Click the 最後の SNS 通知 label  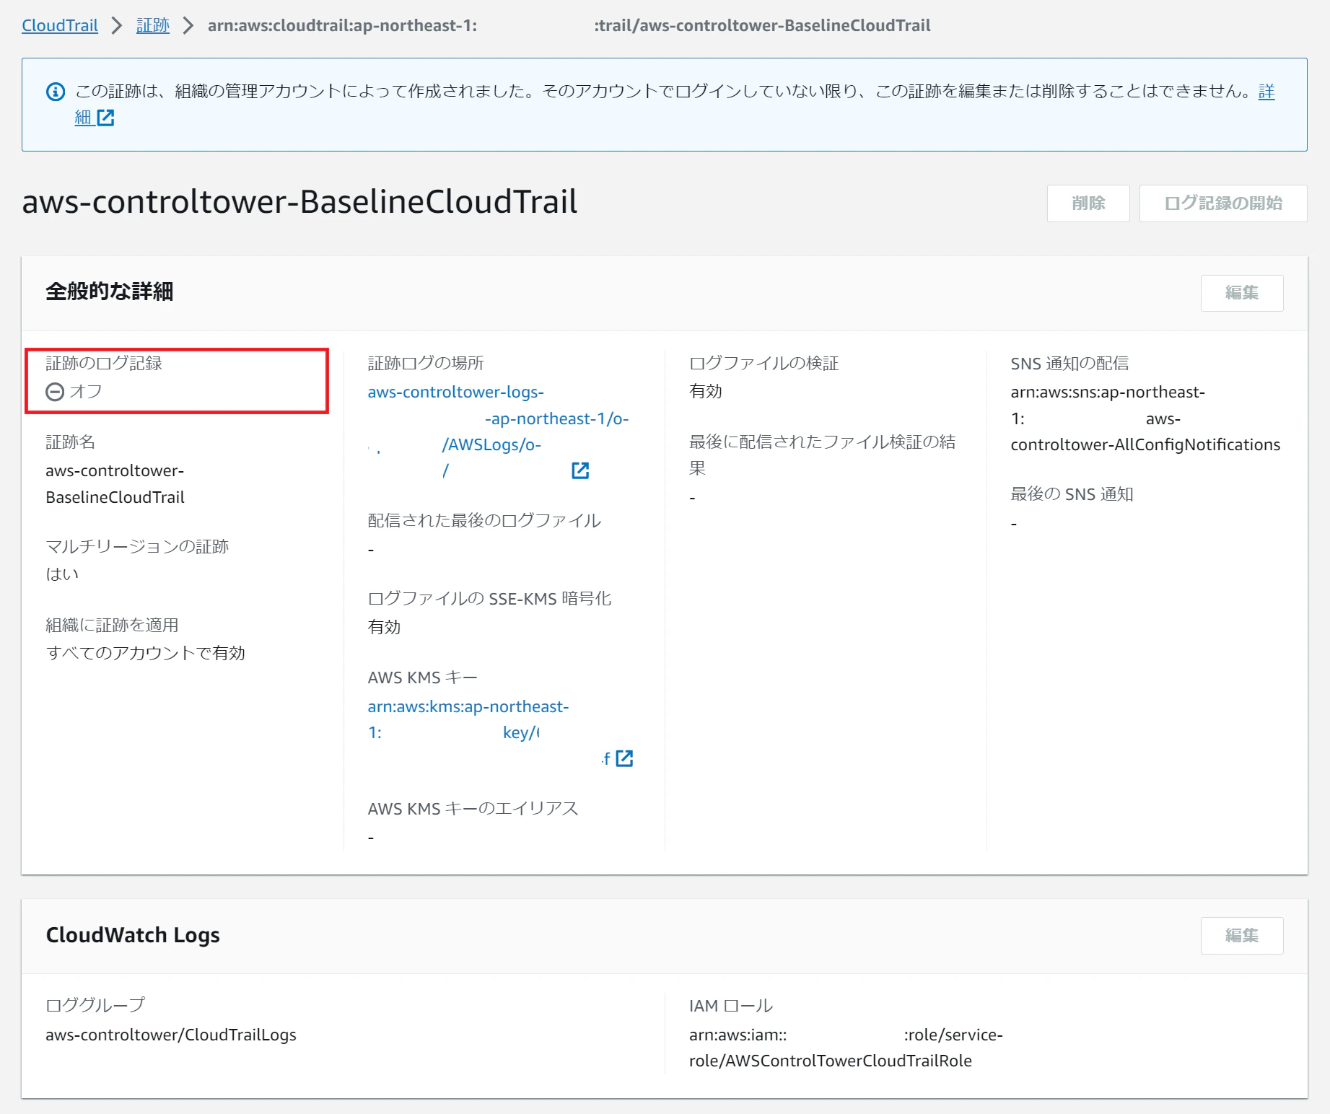(1072, 494)
